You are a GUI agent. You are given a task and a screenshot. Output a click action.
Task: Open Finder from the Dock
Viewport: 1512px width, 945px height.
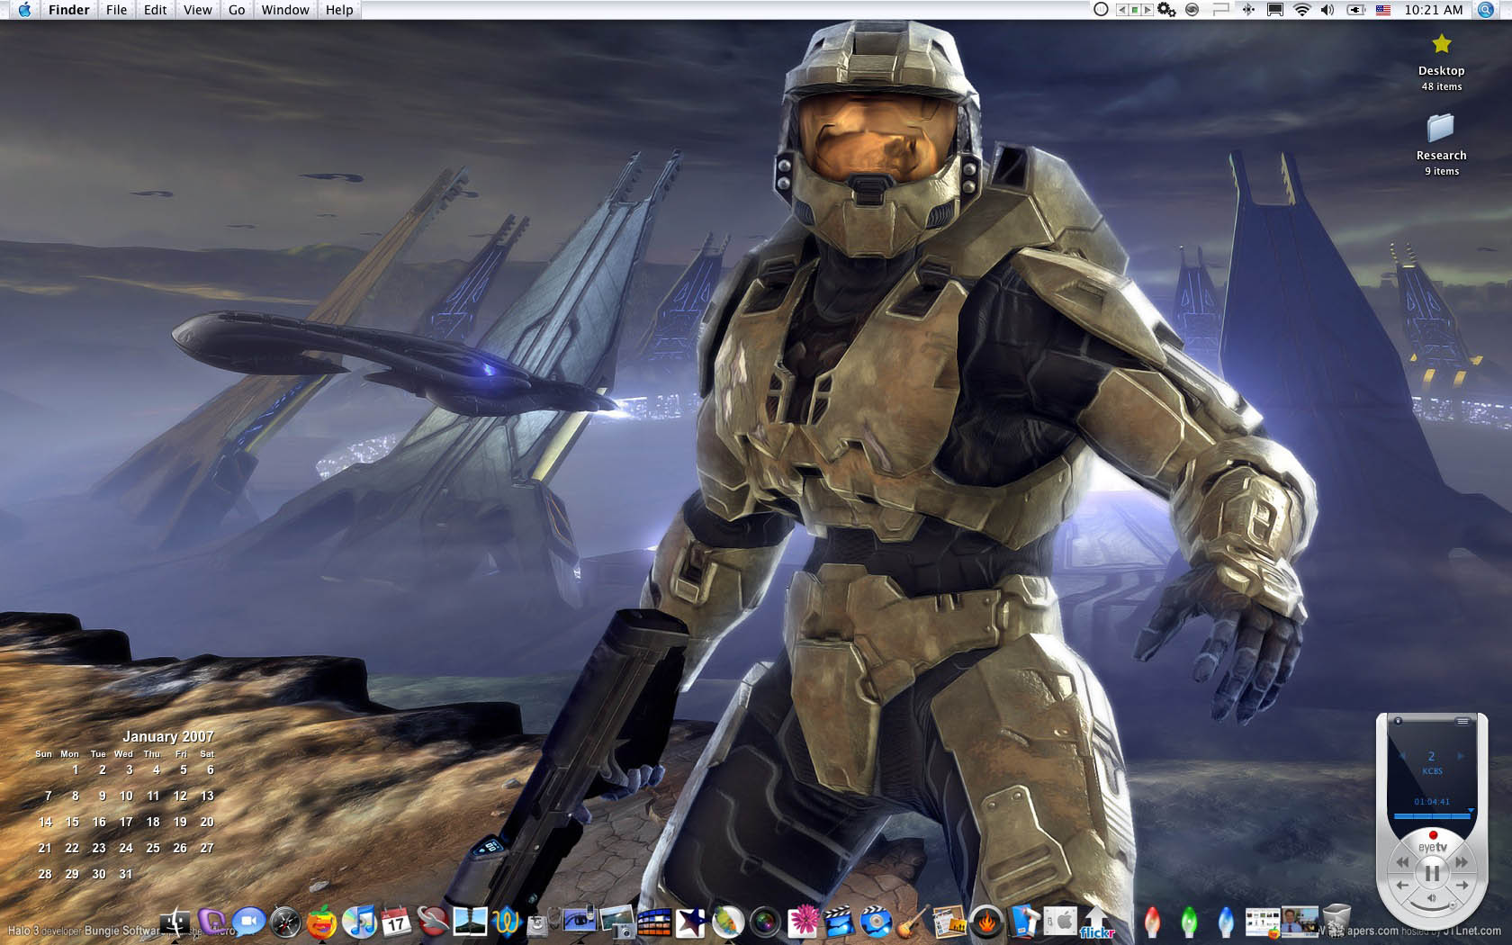click(x=174, y=922)
